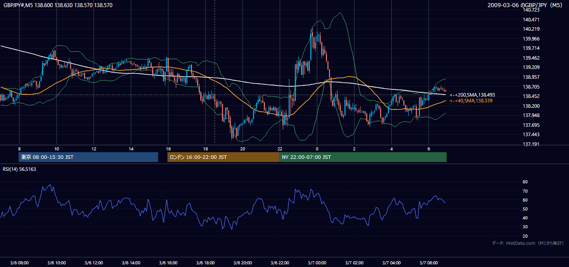Screen dimensions: 569x267
Task: Click the 2009-03-06 GBP/JPY (M5) chart title
Action: (x=526, y=5)
